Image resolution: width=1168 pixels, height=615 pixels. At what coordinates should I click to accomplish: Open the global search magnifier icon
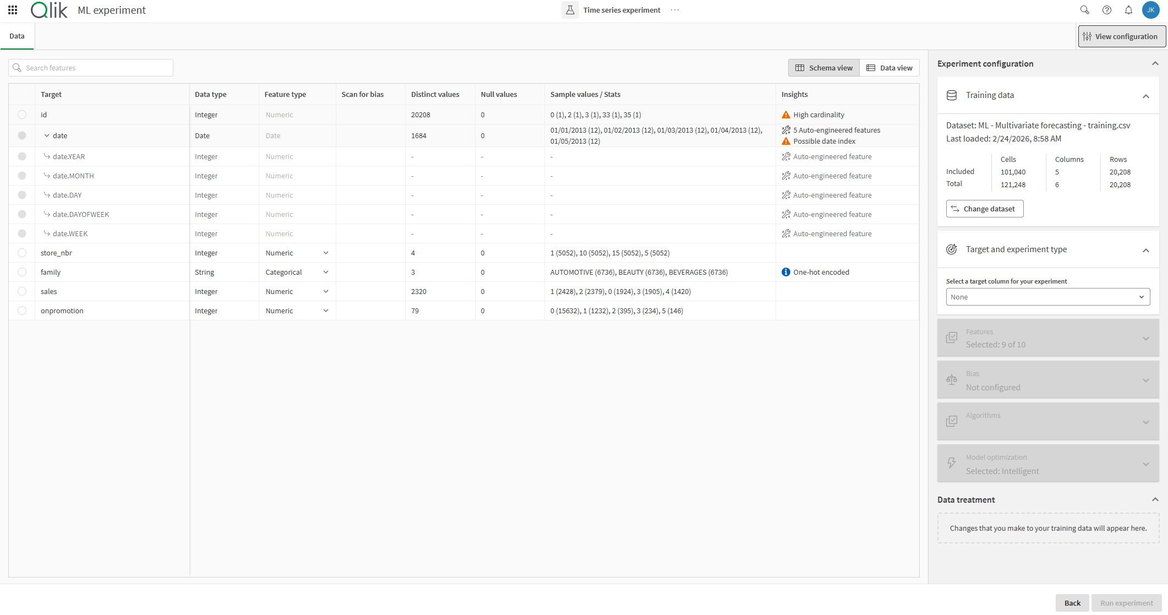[x=1084, y=10]
